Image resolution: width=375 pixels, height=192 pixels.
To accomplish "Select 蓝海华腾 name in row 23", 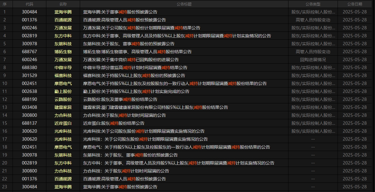I will click(x=63, y=187).
